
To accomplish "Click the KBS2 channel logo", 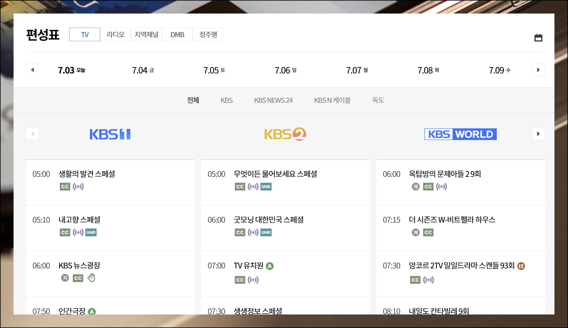I will 285,134.
